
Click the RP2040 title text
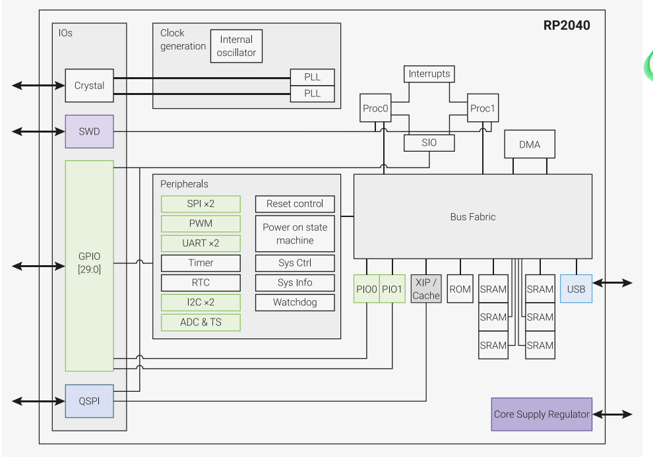[567, 26]
